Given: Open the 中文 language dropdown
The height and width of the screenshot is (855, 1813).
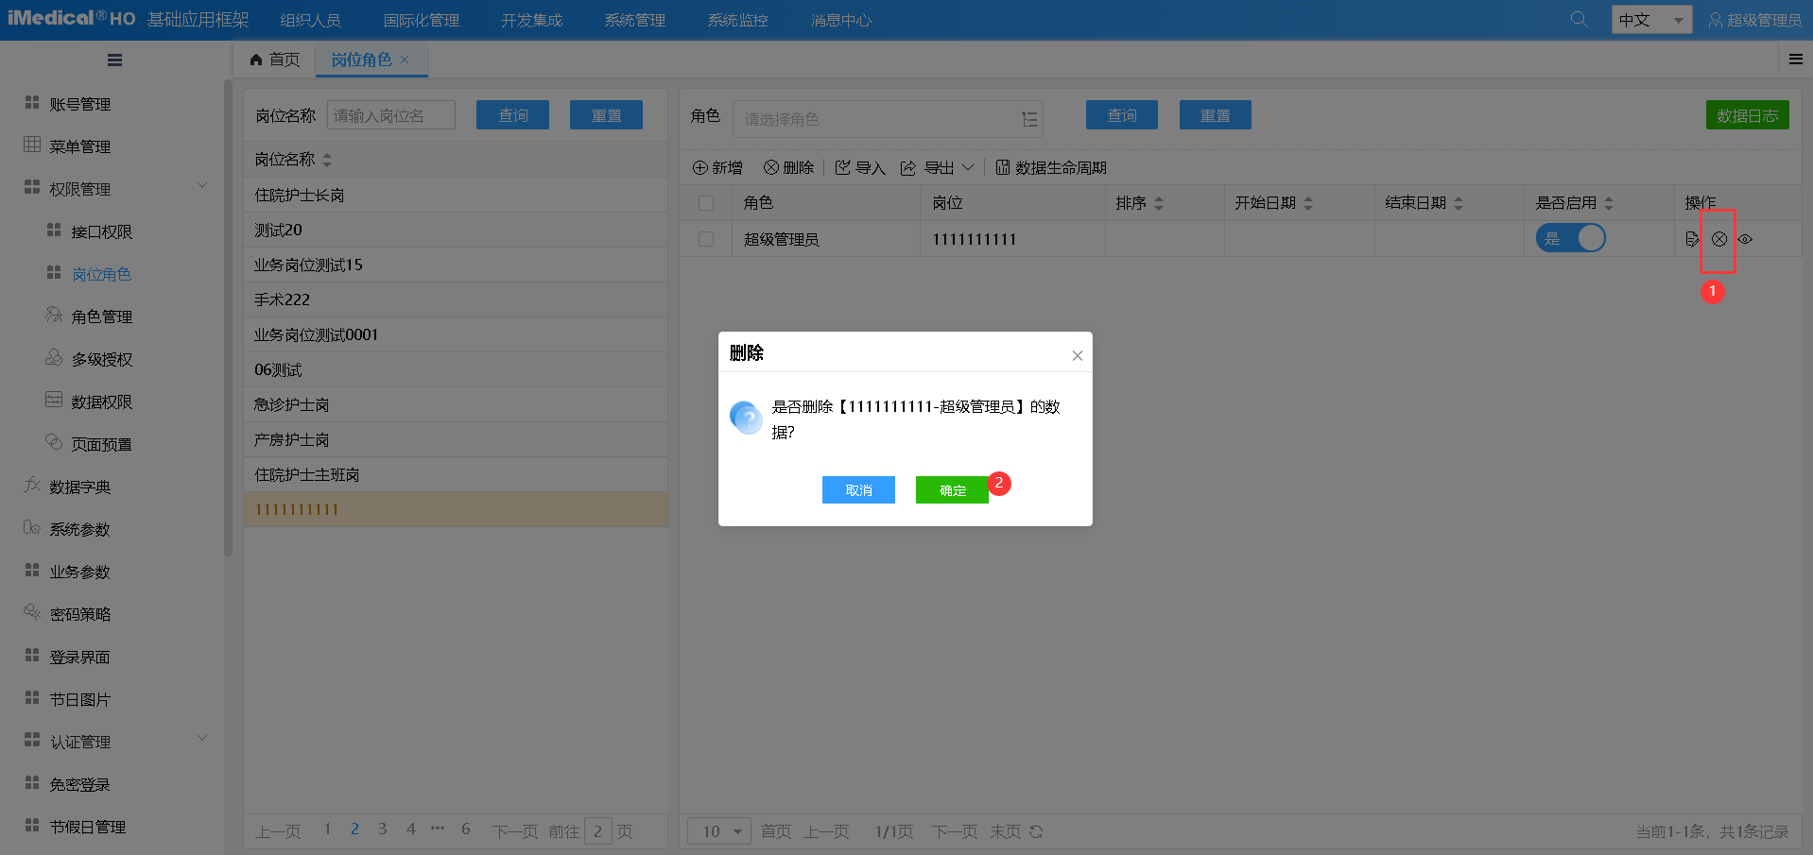Looking at the screenshot, I should [1650, 20].
